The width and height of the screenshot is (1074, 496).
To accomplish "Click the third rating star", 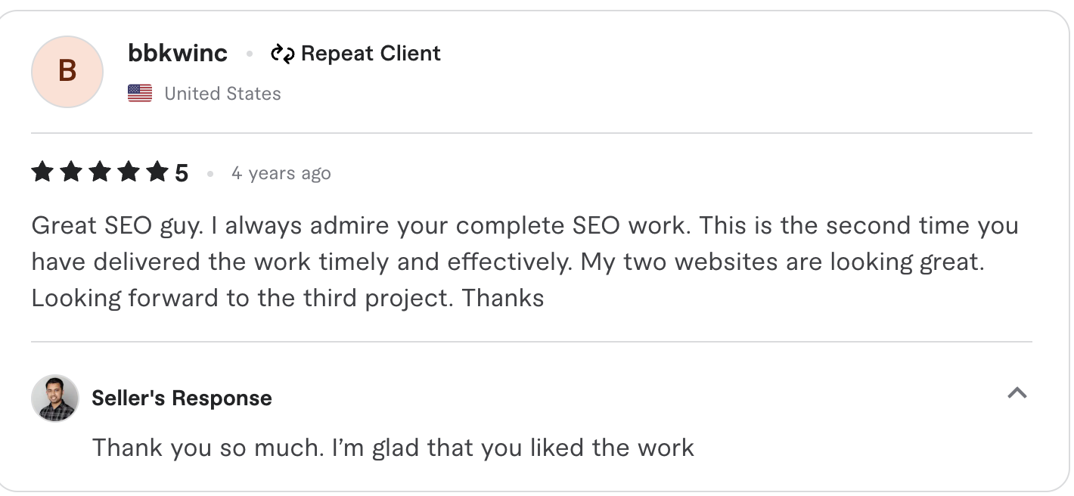I will 100,172.
